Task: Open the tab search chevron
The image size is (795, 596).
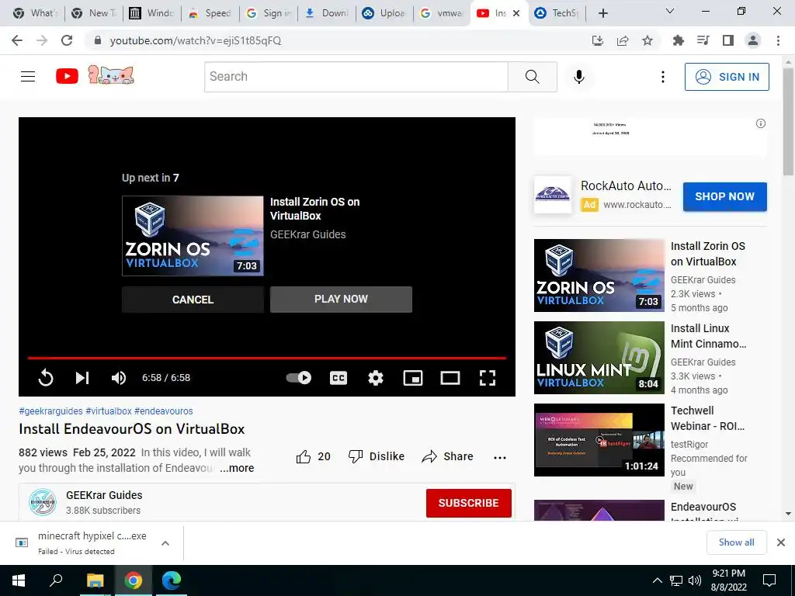Action: tap(670, 11)
